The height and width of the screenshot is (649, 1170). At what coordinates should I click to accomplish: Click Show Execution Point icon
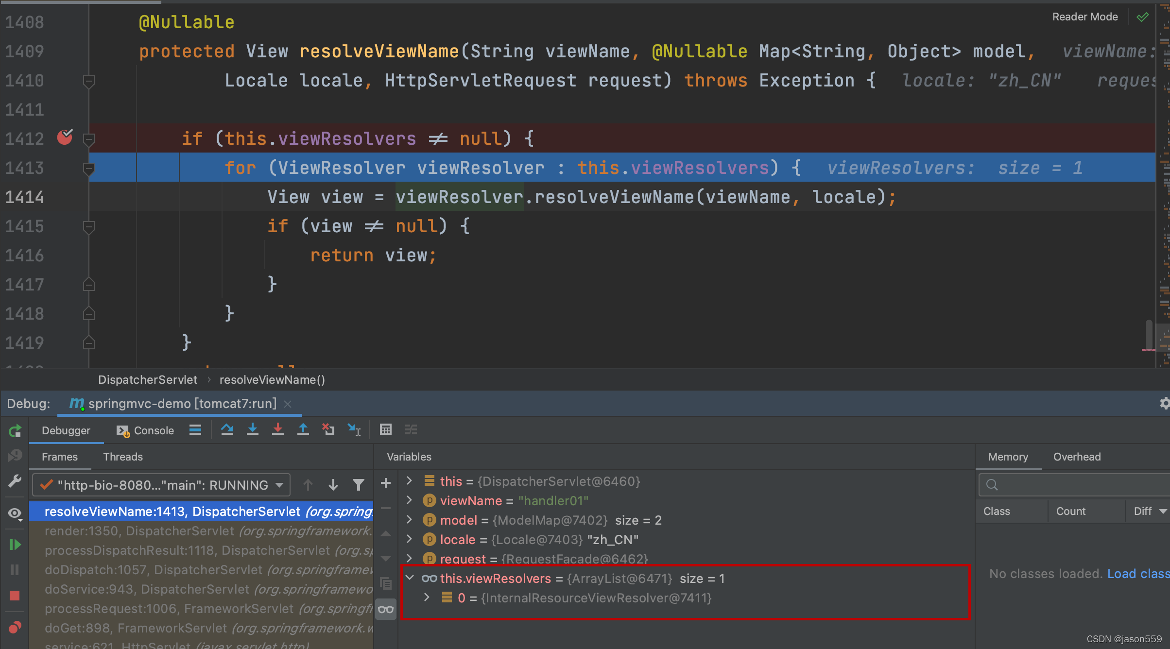195,430
